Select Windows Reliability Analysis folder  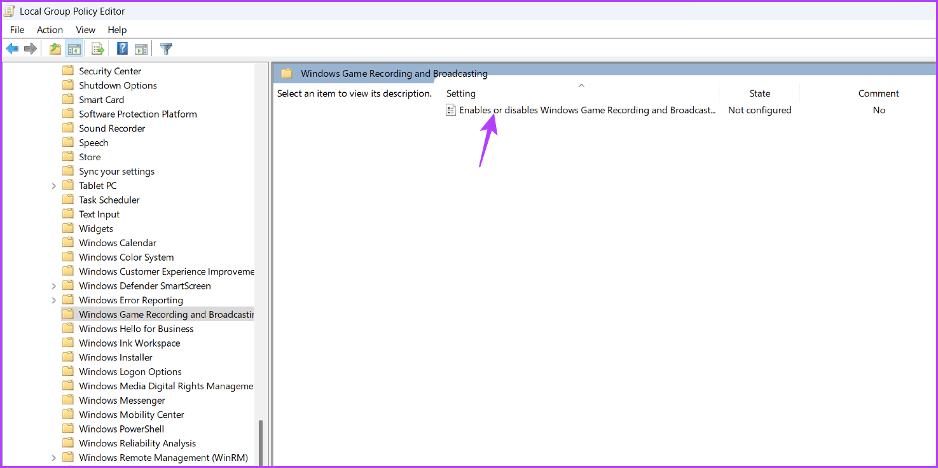(x=137, y=443)
